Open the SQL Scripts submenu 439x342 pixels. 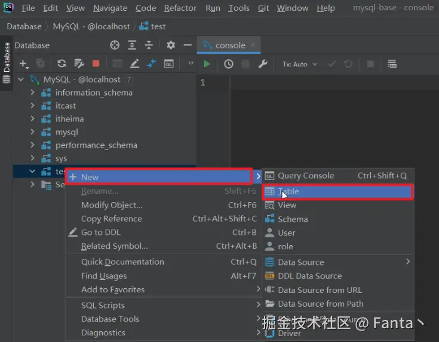163,306
